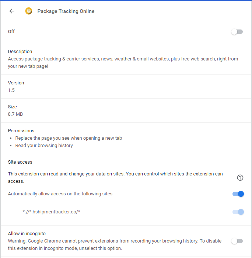
Task: Click the Read your browsing history permission
Action: pos(44,146)
